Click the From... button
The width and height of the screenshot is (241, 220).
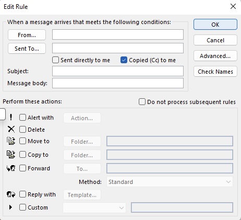coord(27,35)
